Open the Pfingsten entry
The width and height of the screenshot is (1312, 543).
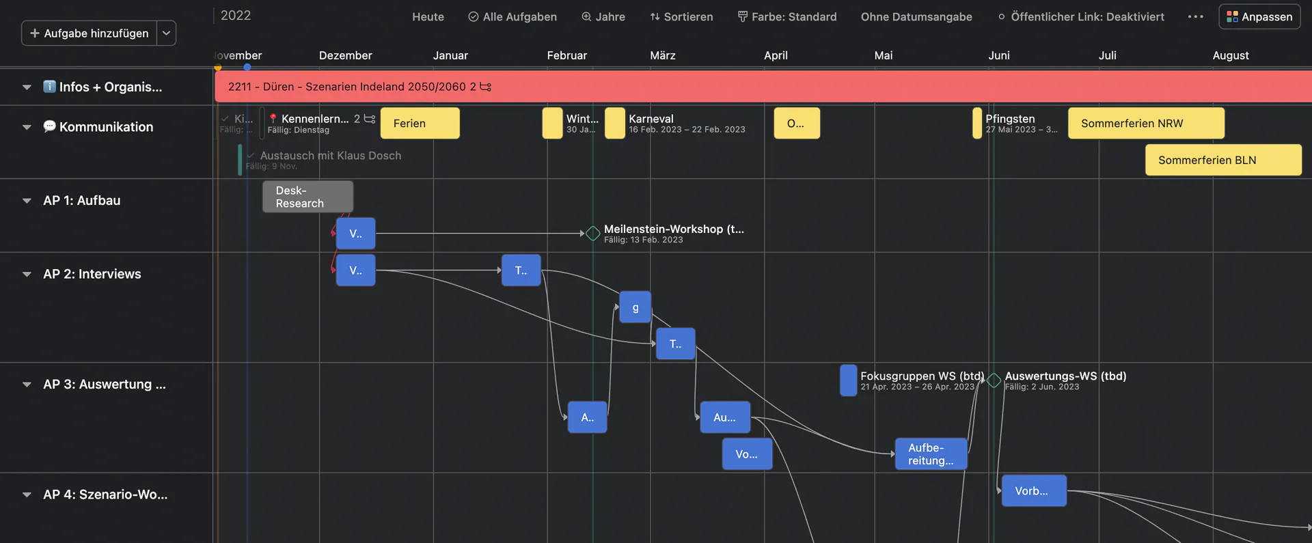tap(977, 124)
